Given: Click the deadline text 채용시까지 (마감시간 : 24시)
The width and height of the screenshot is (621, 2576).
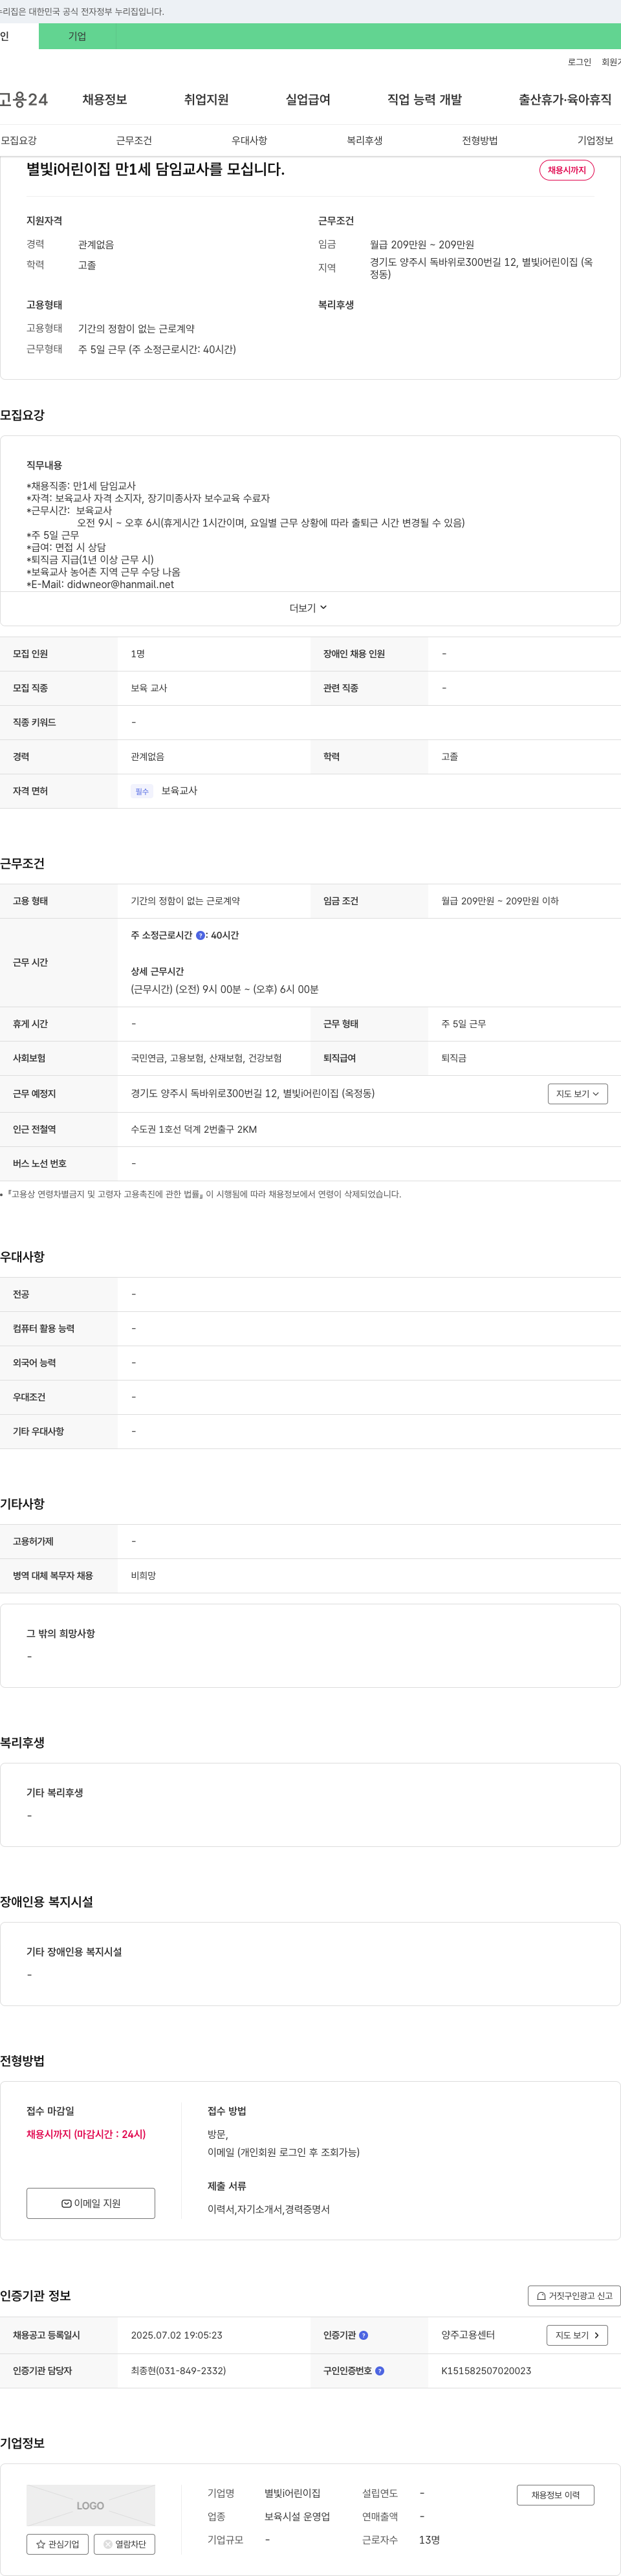Looking at the screenshot, I should coord(86,2134).
